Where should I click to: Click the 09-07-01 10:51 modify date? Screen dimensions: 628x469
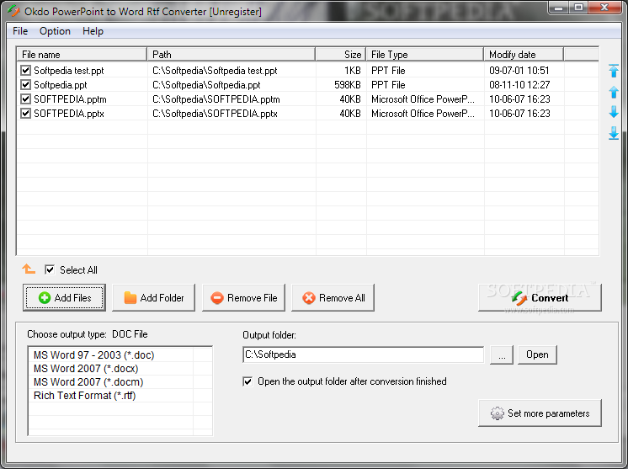coord(519,71)
